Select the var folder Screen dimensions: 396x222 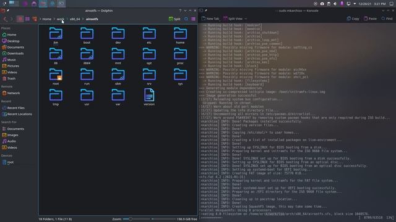[118, 97]
